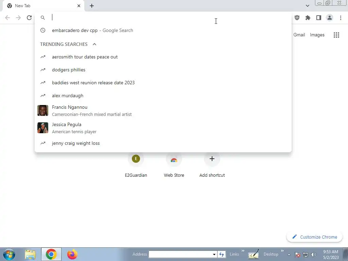Click the Jessica Pegula photo thumbnail
This screenshot has width=348, height=261.
[43, 128]
